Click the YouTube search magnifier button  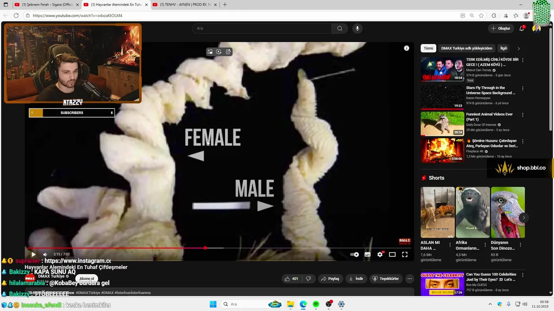(x=340, y=29)
